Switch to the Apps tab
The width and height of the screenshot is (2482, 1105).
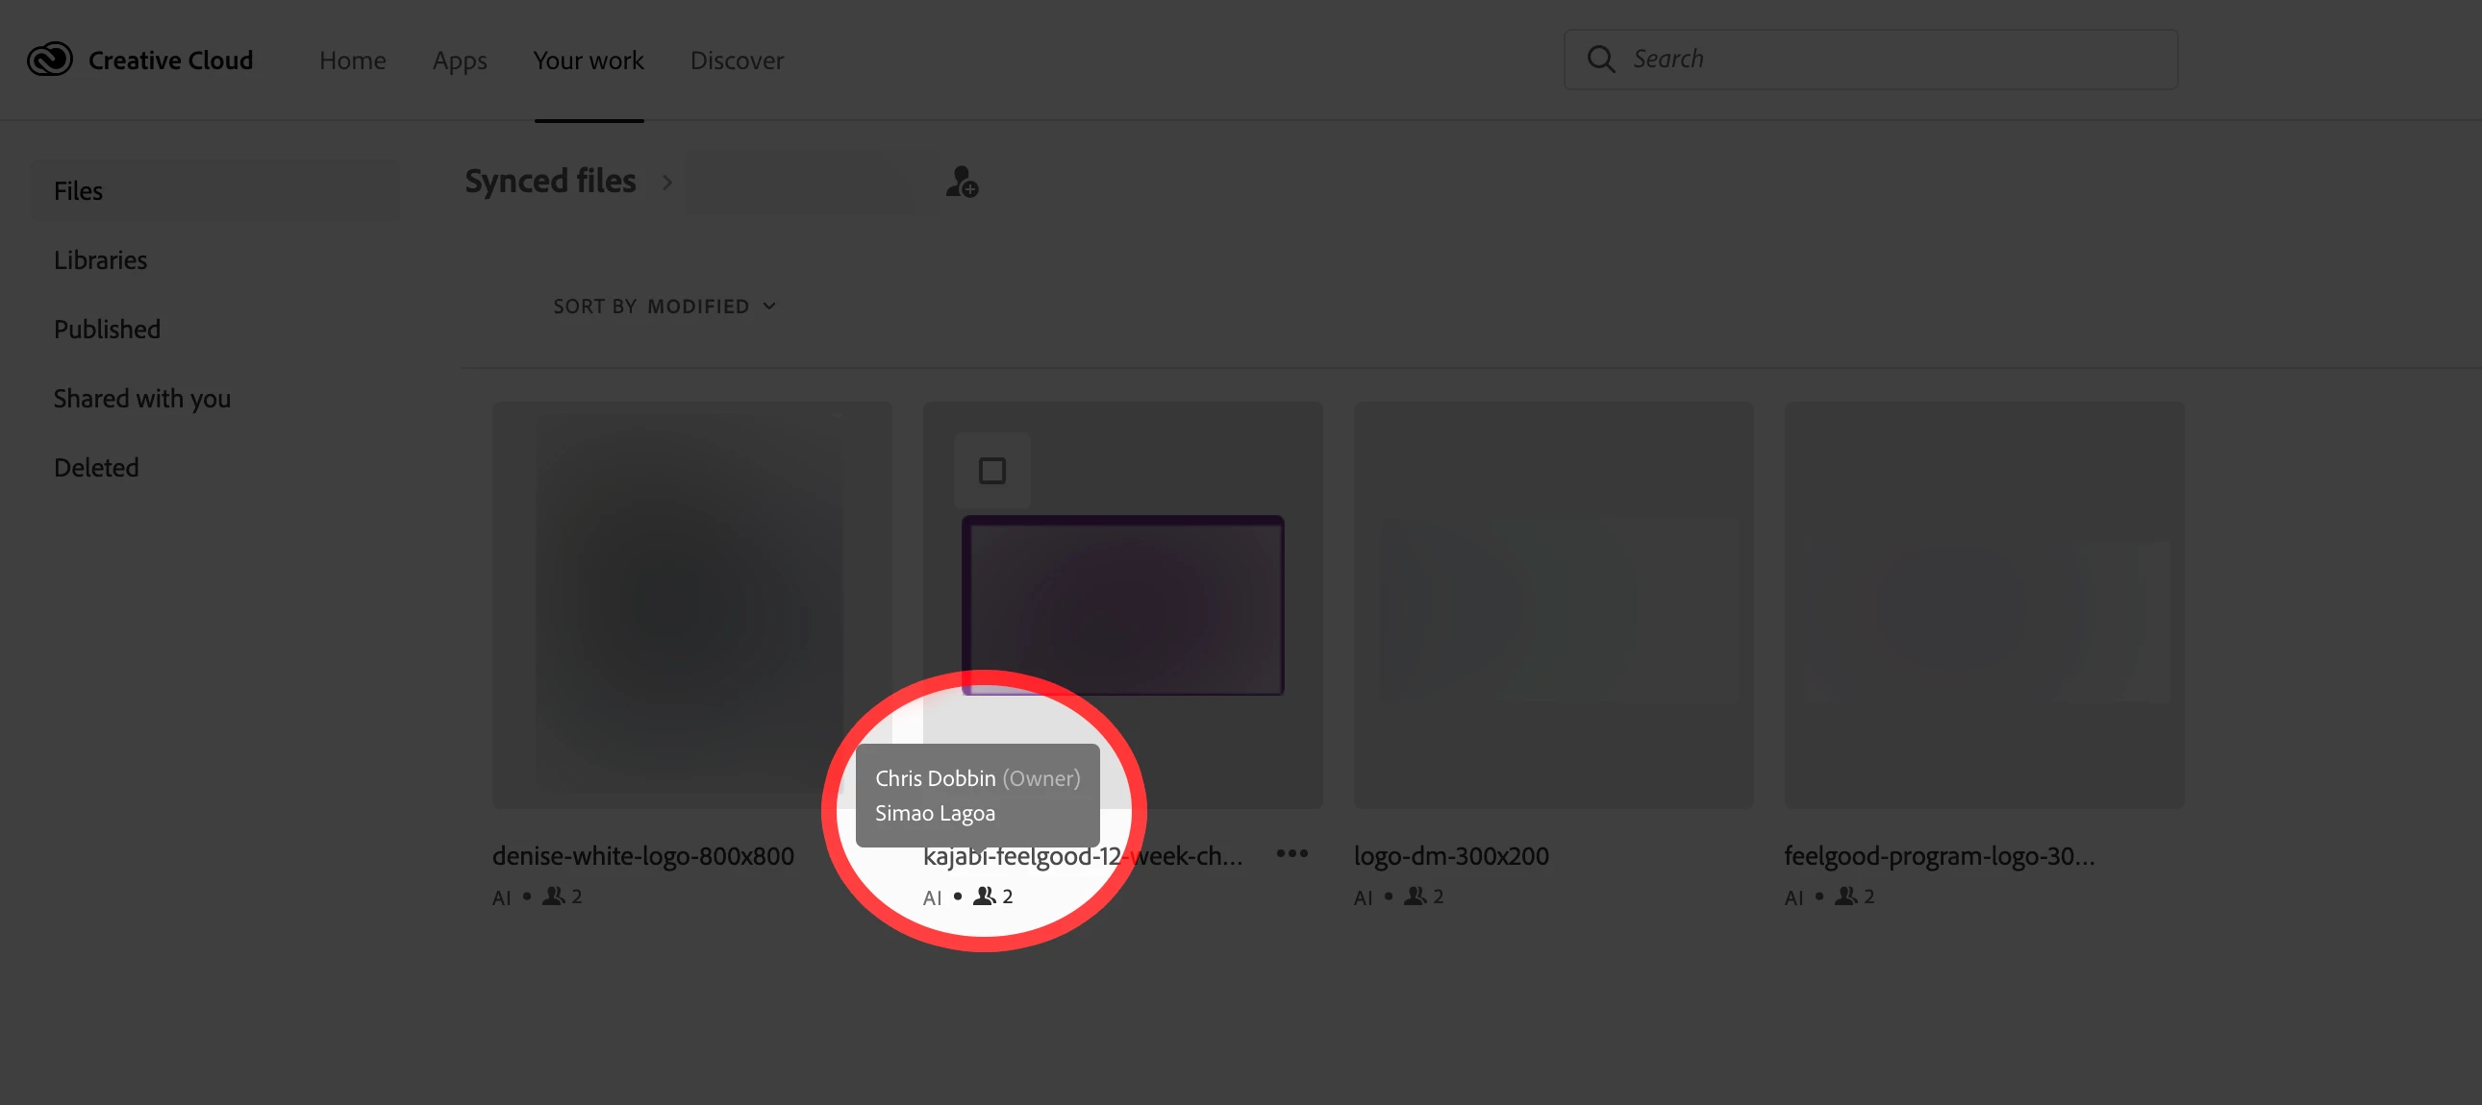pos(460,61)
